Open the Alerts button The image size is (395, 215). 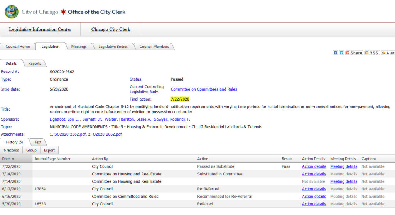(x=388, y=53)
